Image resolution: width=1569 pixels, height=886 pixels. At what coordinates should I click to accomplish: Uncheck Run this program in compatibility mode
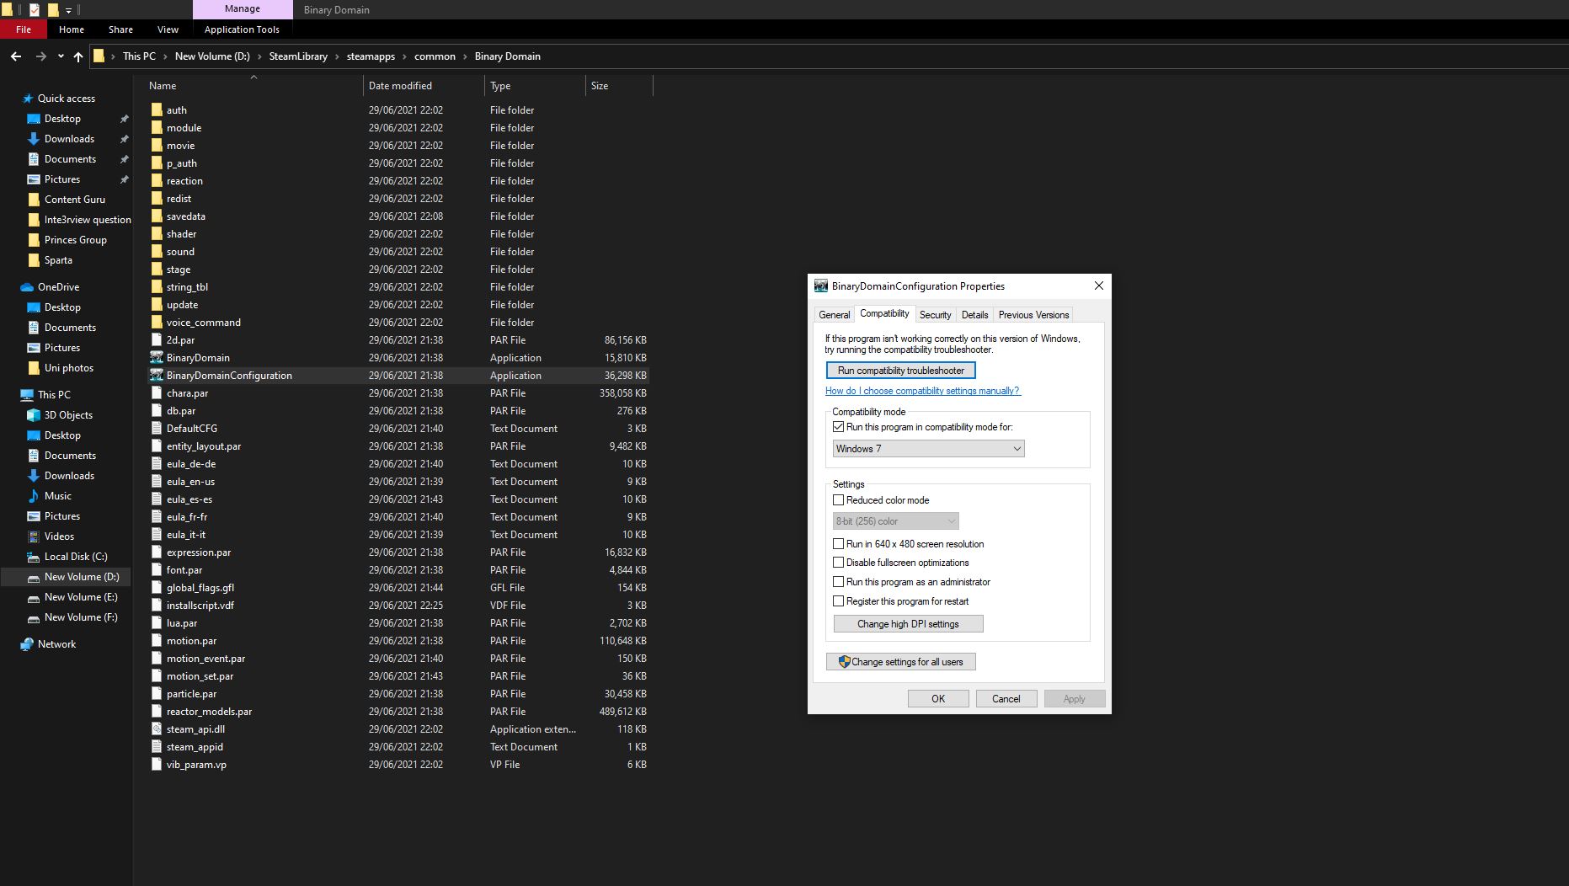pyautogui.click(x=839, y=427)
